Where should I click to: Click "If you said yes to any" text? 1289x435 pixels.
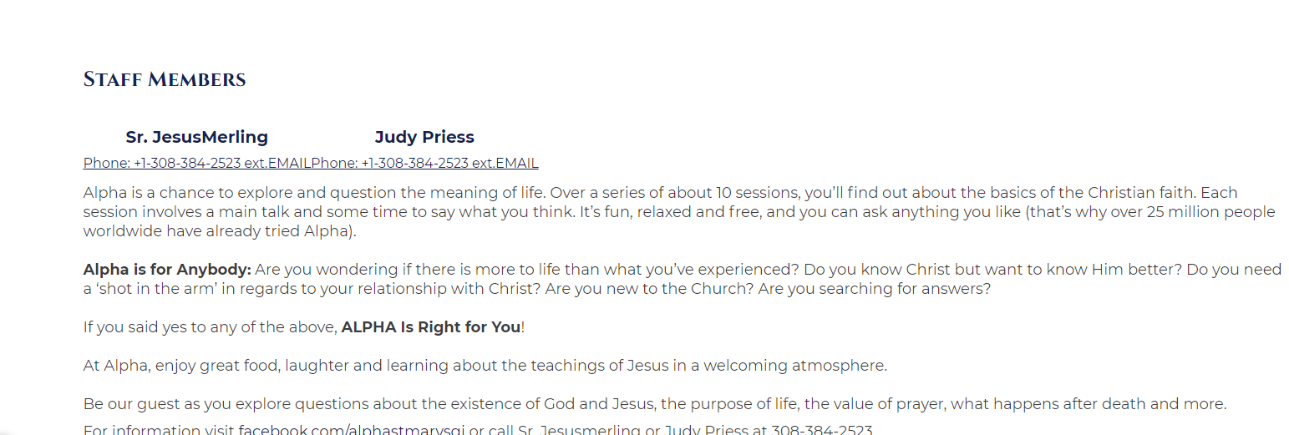pyautogui.click(x=211, y=327)
